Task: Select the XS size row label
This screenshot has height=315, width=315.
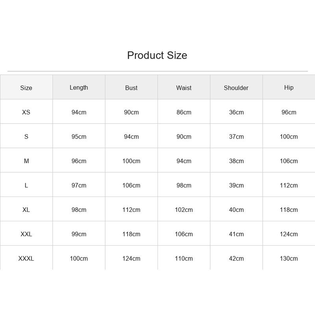Action: [x=26, y=112]
